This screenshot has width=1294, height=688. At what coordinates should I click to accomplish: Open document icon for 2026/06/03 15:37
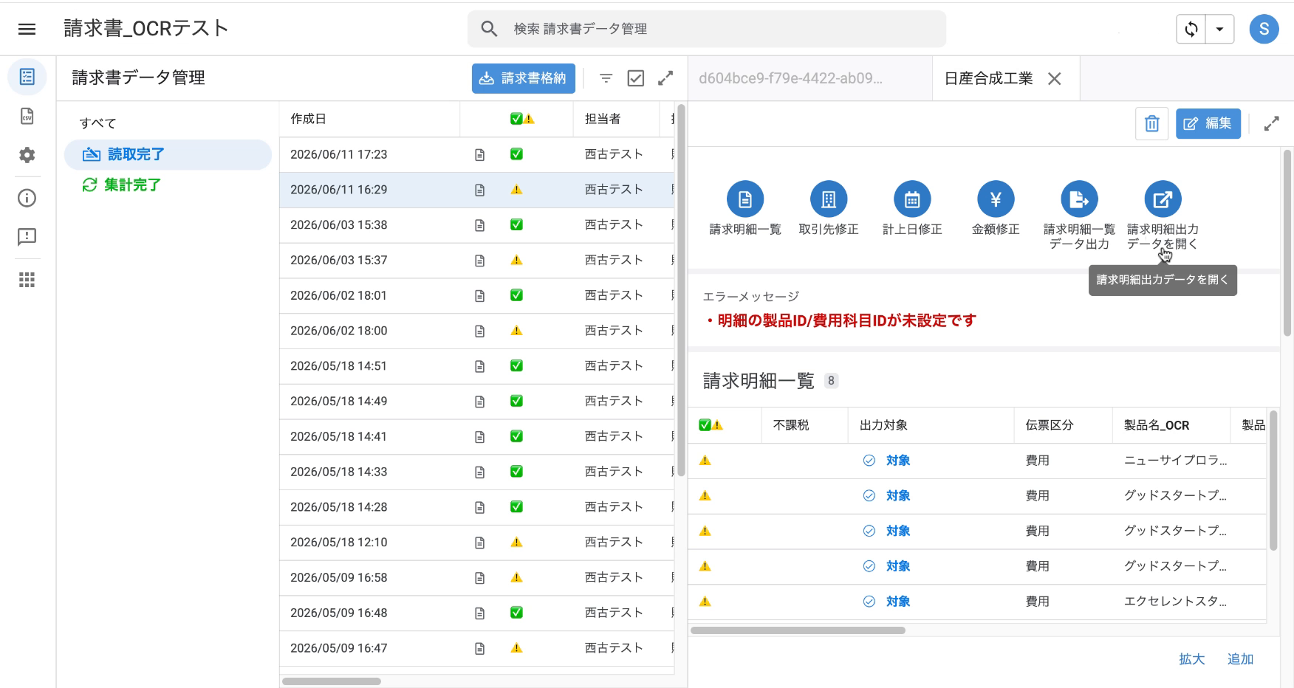pyautogui.click(x=479, y=261)
